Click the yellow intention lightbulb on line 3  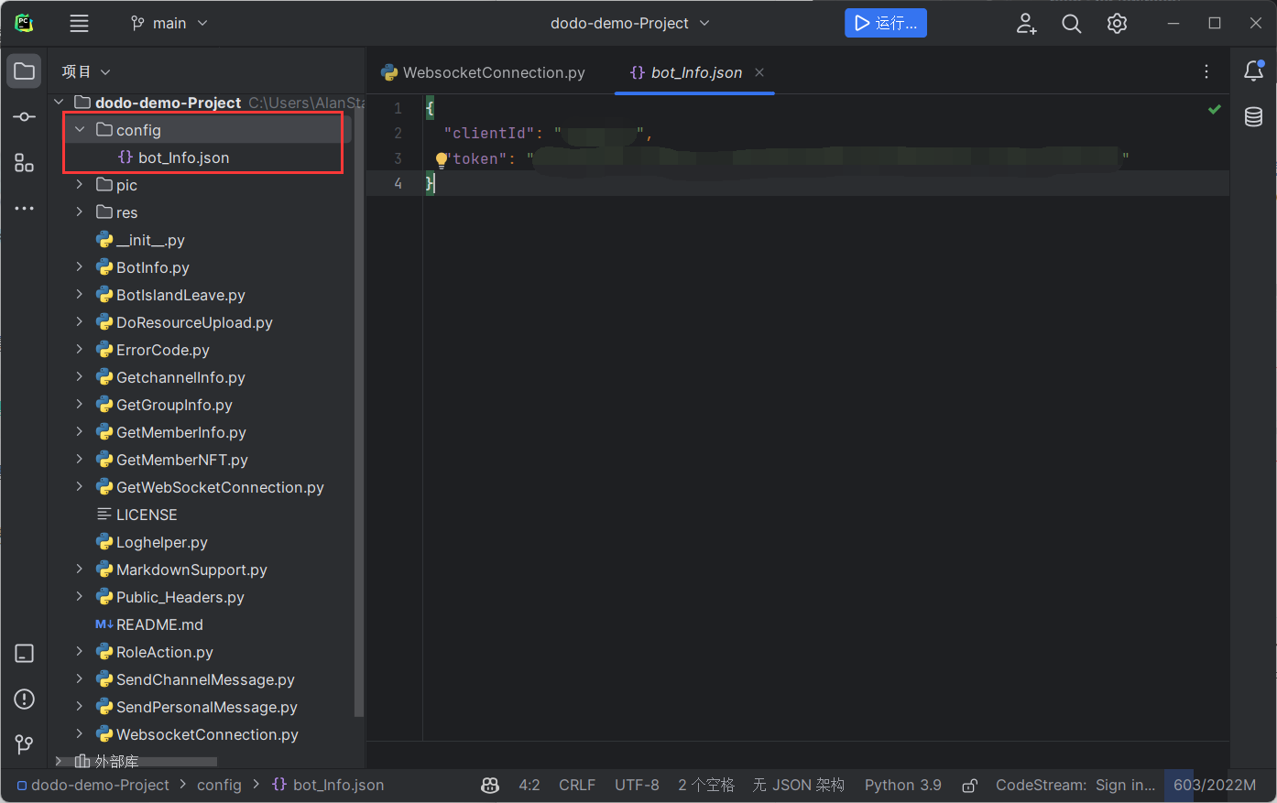click(441, 159)
